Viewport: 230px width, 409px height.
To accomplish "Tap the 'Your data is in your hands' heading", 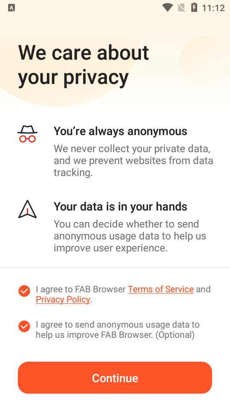I will point(121,207).
